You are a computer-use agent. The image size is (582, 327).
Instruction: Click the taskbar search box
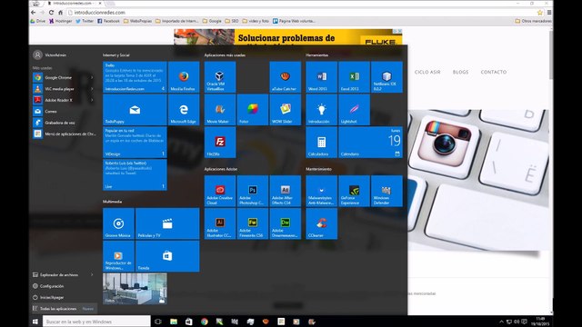tap(96, 322)
